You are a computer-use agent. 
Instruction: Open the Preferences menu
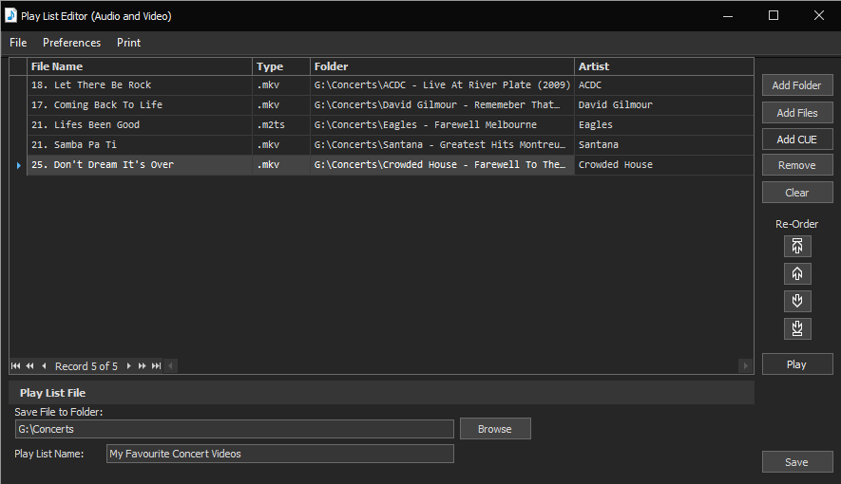71,43
